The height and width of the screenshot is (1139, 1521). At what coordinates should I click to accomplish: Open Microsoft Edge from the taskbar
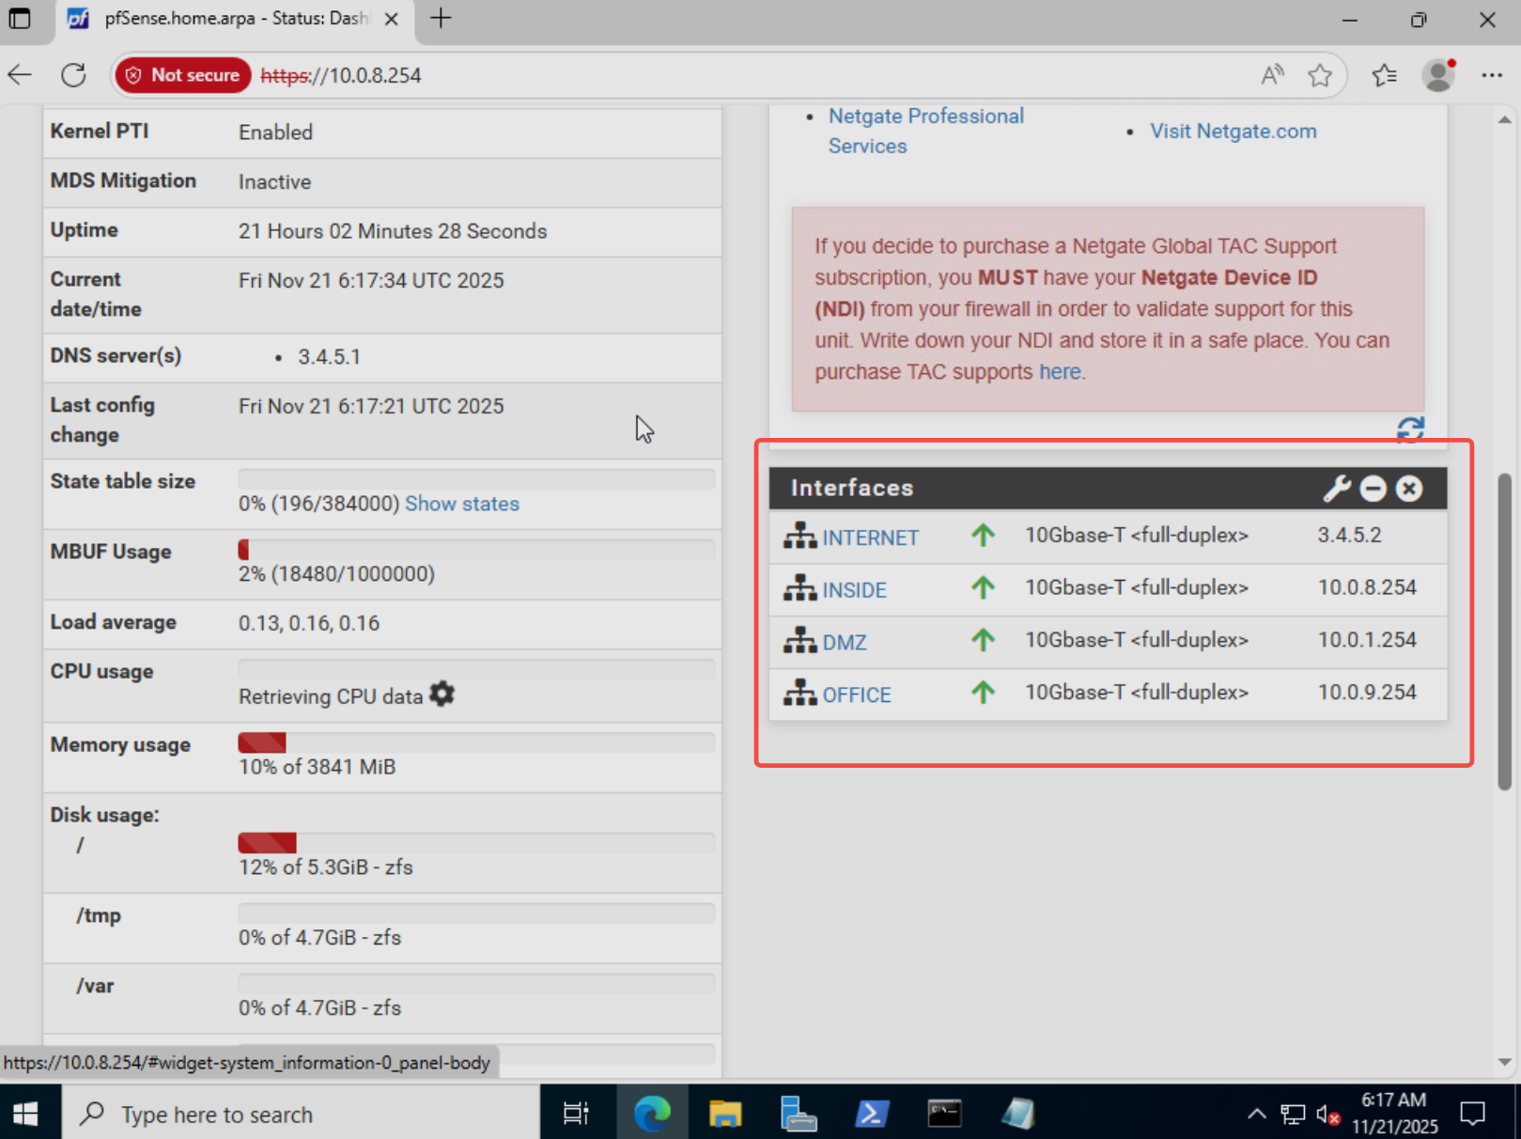[x=652, y=1115]
